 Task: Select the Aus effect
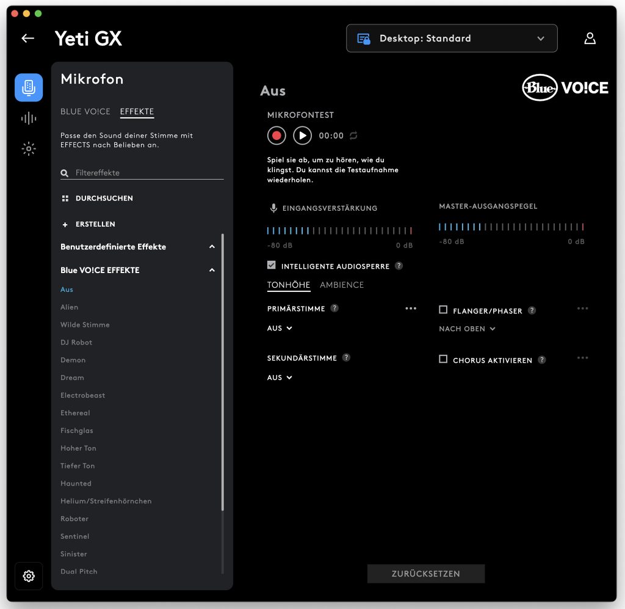(x=67, y=290)
